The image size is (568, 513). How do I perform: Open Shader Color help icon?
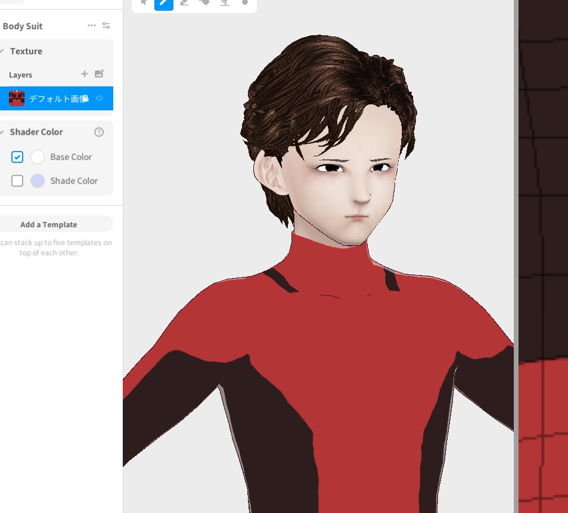tap(99, 132)
